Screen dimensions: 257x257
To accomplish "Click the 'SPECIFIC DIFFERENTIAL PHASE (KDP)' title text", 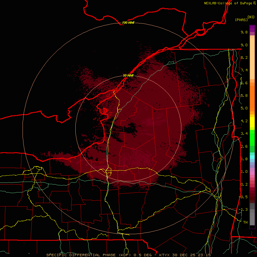I will pos(89,255).
